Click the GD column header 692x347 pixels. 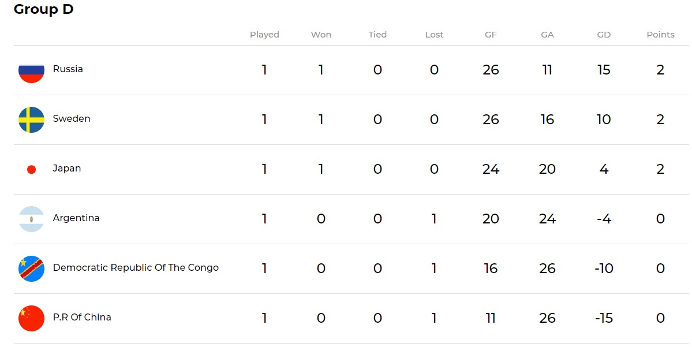click(x=604, y=35)
